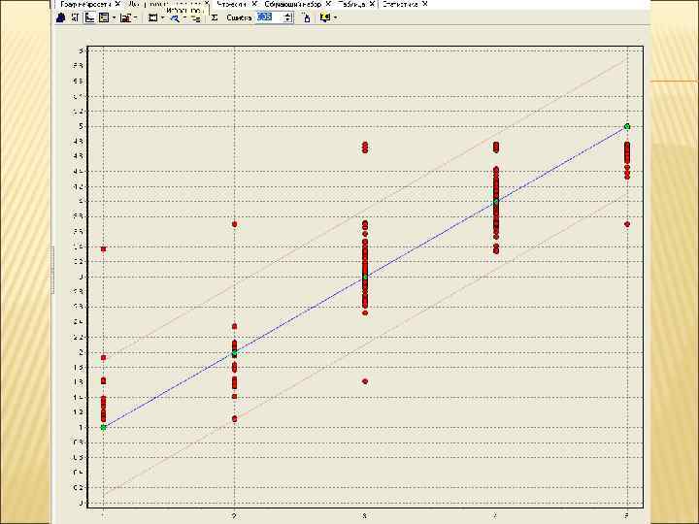Close the Граф нейросети tab
699x524 pixels.
point(117,4)
